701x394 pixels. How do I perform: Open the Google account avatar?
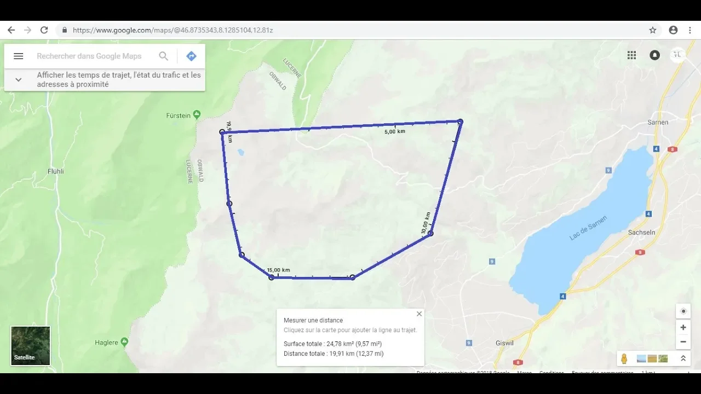(678, 54)
